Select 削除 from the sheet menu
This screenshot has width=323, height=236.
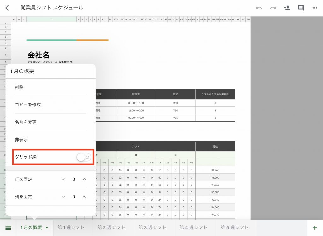19,87
